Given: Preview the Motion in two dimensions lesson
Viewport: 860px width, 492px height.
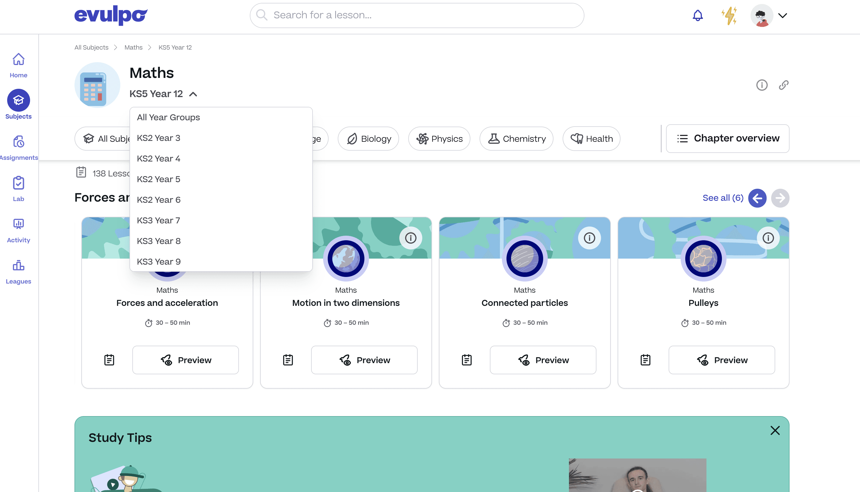Looking at the screenshot, I should pyautogui.click(x=364, y=360).
